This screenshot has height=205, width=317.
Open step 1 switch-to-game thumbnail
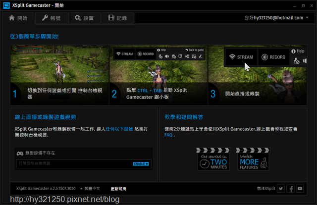59,75
